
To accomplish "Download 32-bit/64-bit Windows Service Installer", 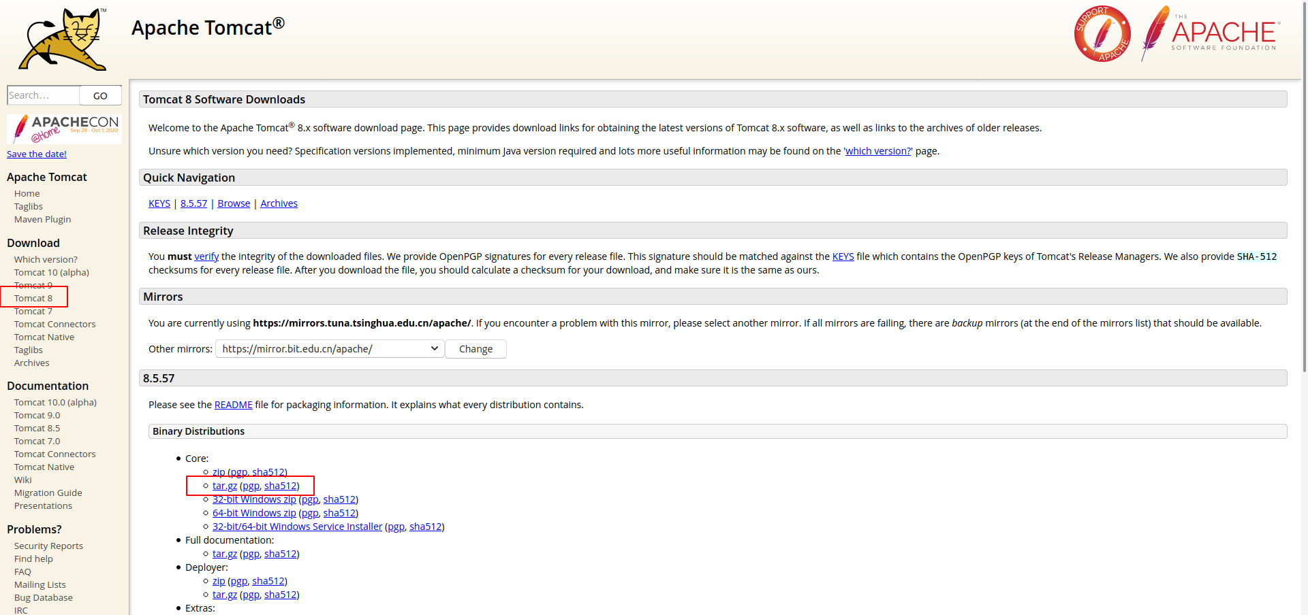I will 297,527.
